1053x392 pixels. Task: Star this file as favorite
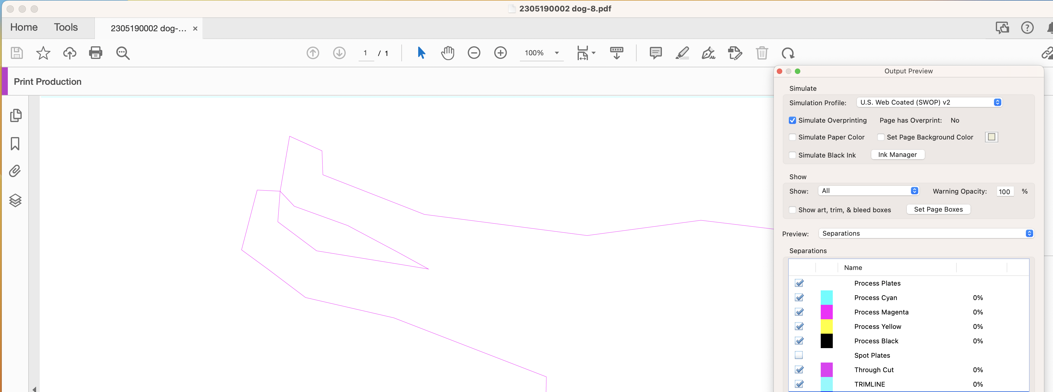click(x=43, y=53)
